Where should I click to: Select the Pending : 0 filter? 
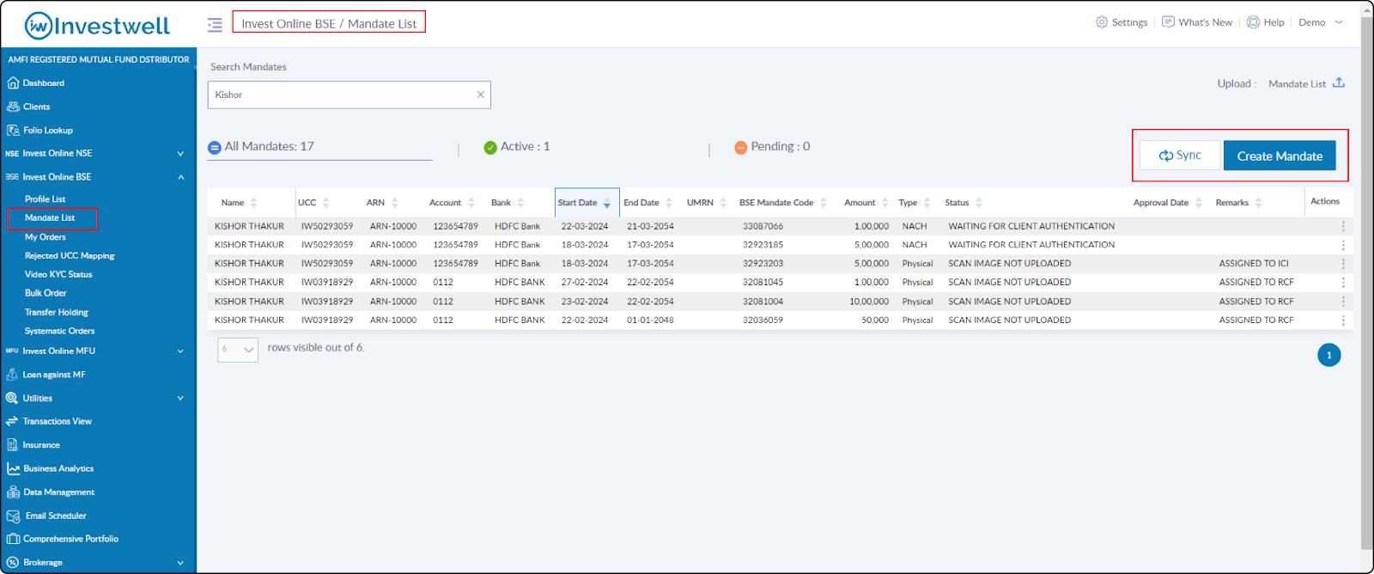tap(772, 147)
